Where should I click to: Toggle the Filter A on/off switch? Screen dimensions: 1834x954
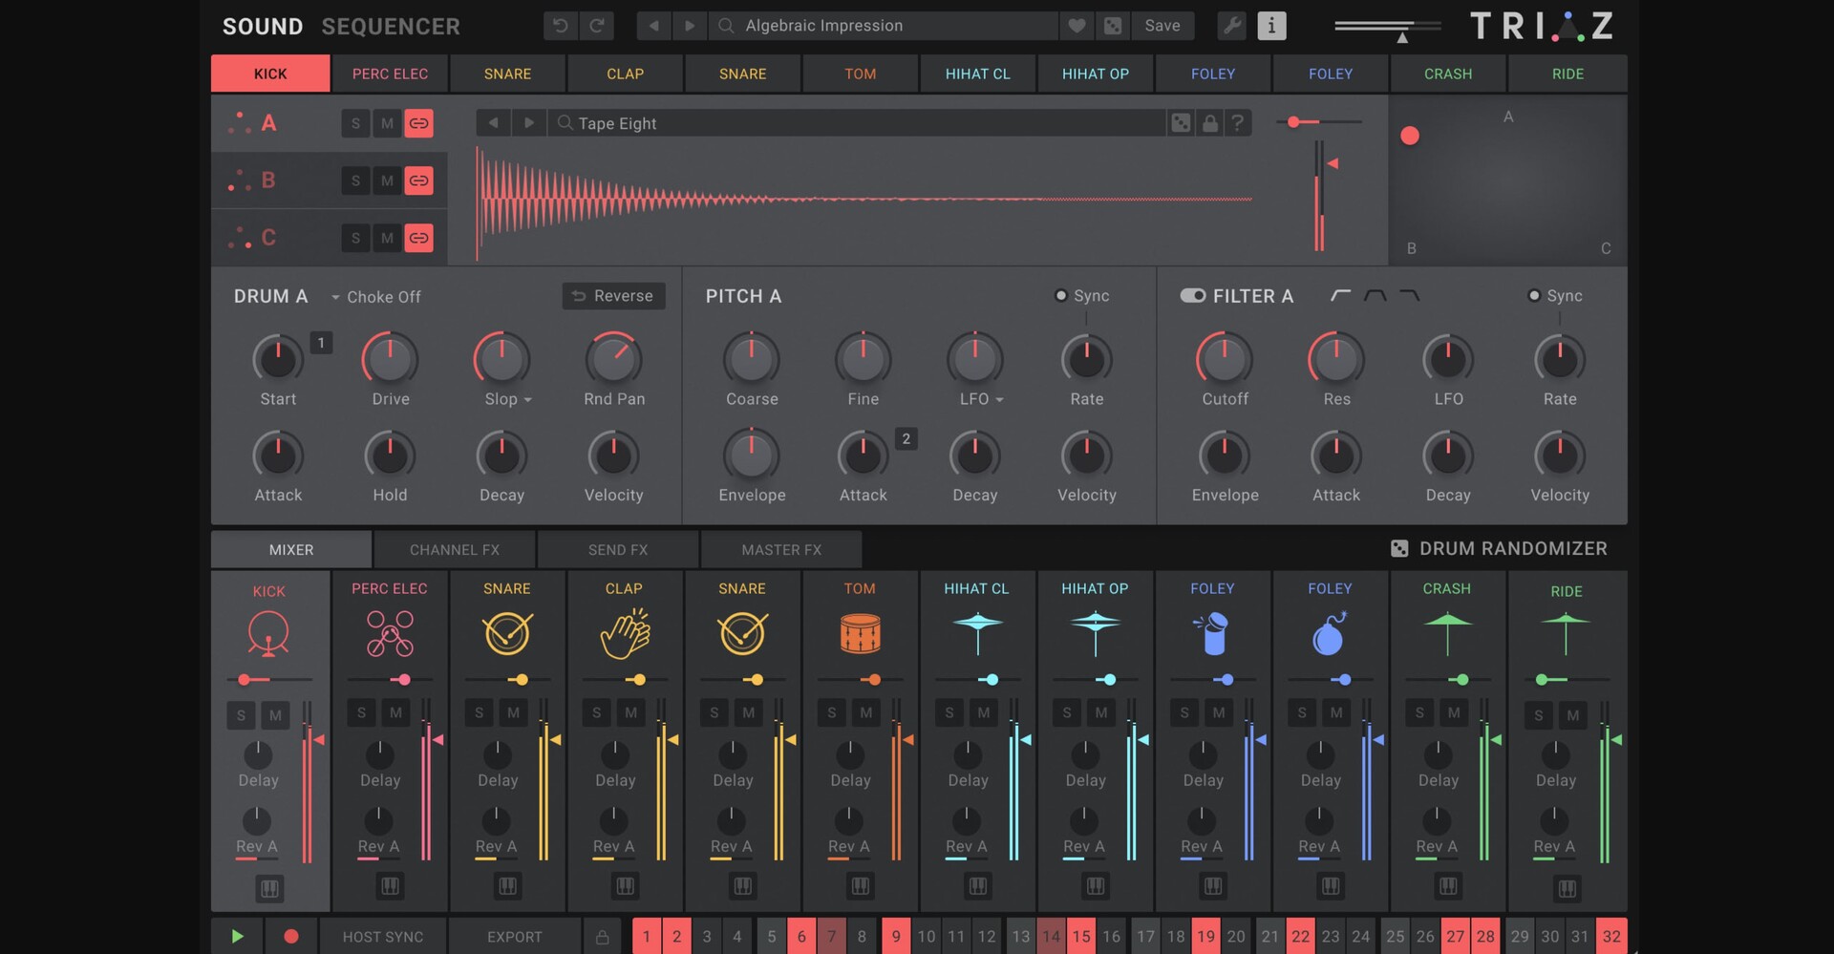coord(1192,296)
